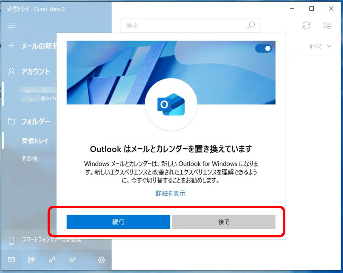Screen dimensions: 343x273
Task: Click the 検索 search field
Action: pyautogui.click(x=190, y=26)
